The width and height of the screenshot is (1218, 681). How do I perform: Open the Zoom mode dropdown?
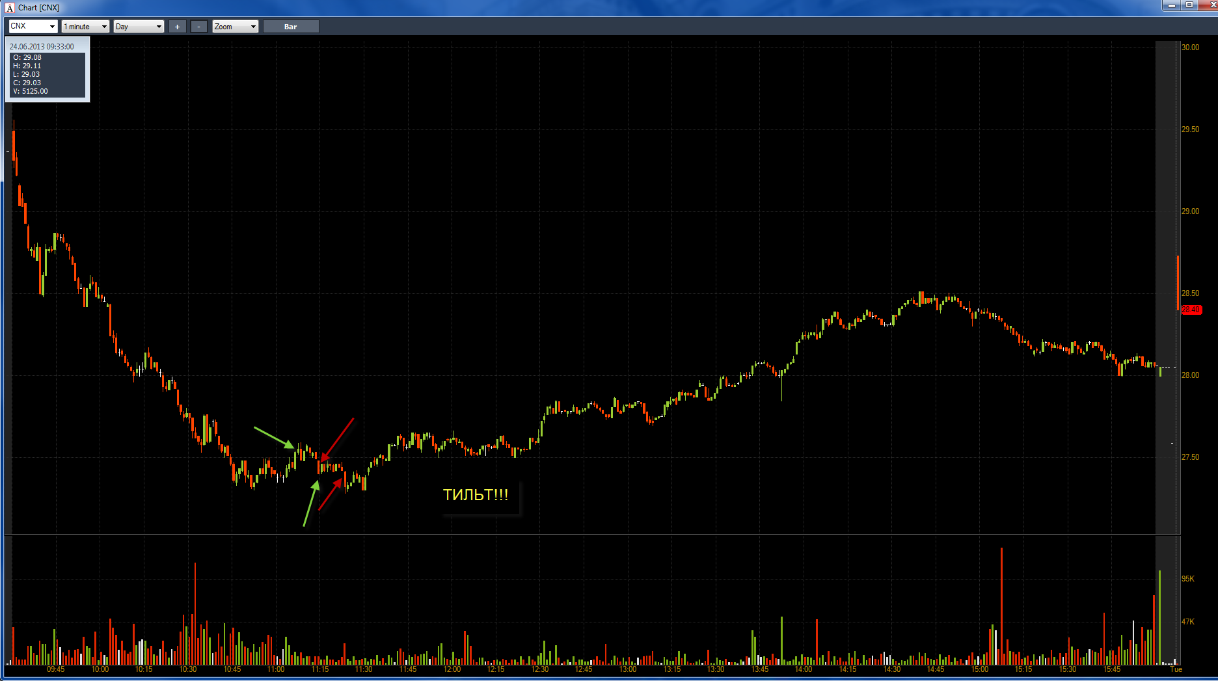point(236,26)
